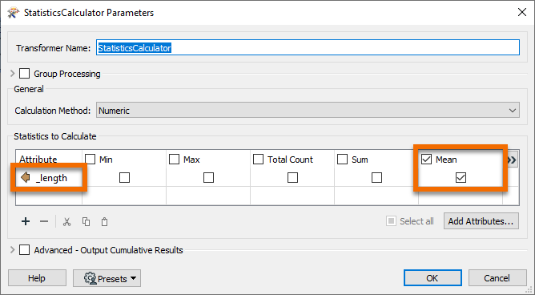
Task: Uncheck Mean for the _length row
Action: (461, 177)
